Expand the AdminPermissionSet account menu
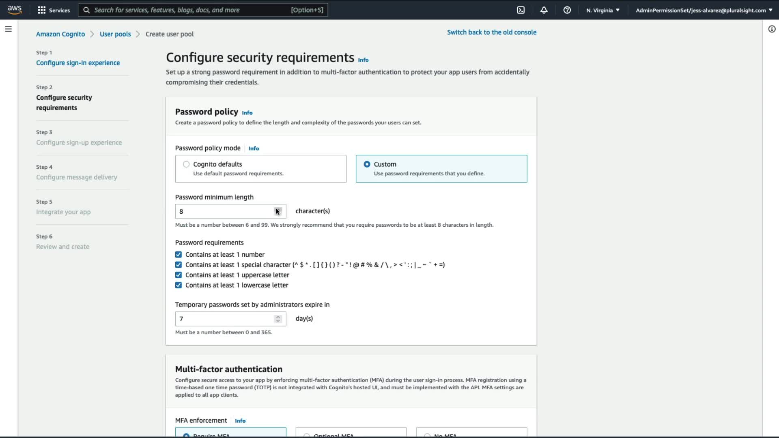This screenshot has height=438, width=779. click(704, 10)
